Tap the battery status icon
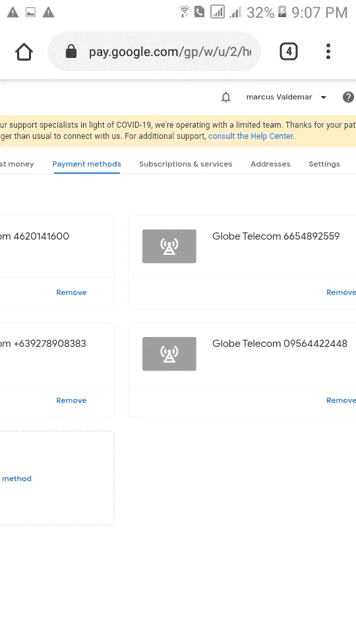The height and width of the screenshot is (632, 356). point(282,12)
